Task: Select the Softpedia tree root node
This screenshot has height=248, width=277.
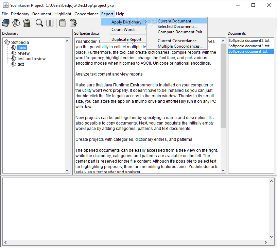Action: coord(20,42)
